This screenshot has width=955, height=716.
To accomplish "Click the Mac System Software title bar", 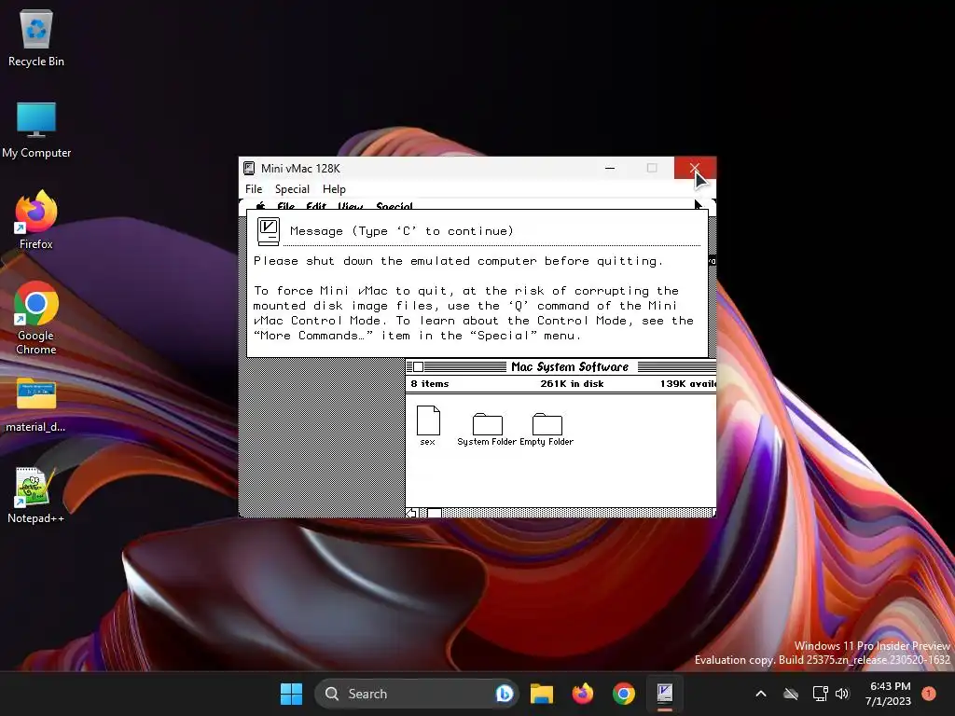I will click(x=561, y=367).
